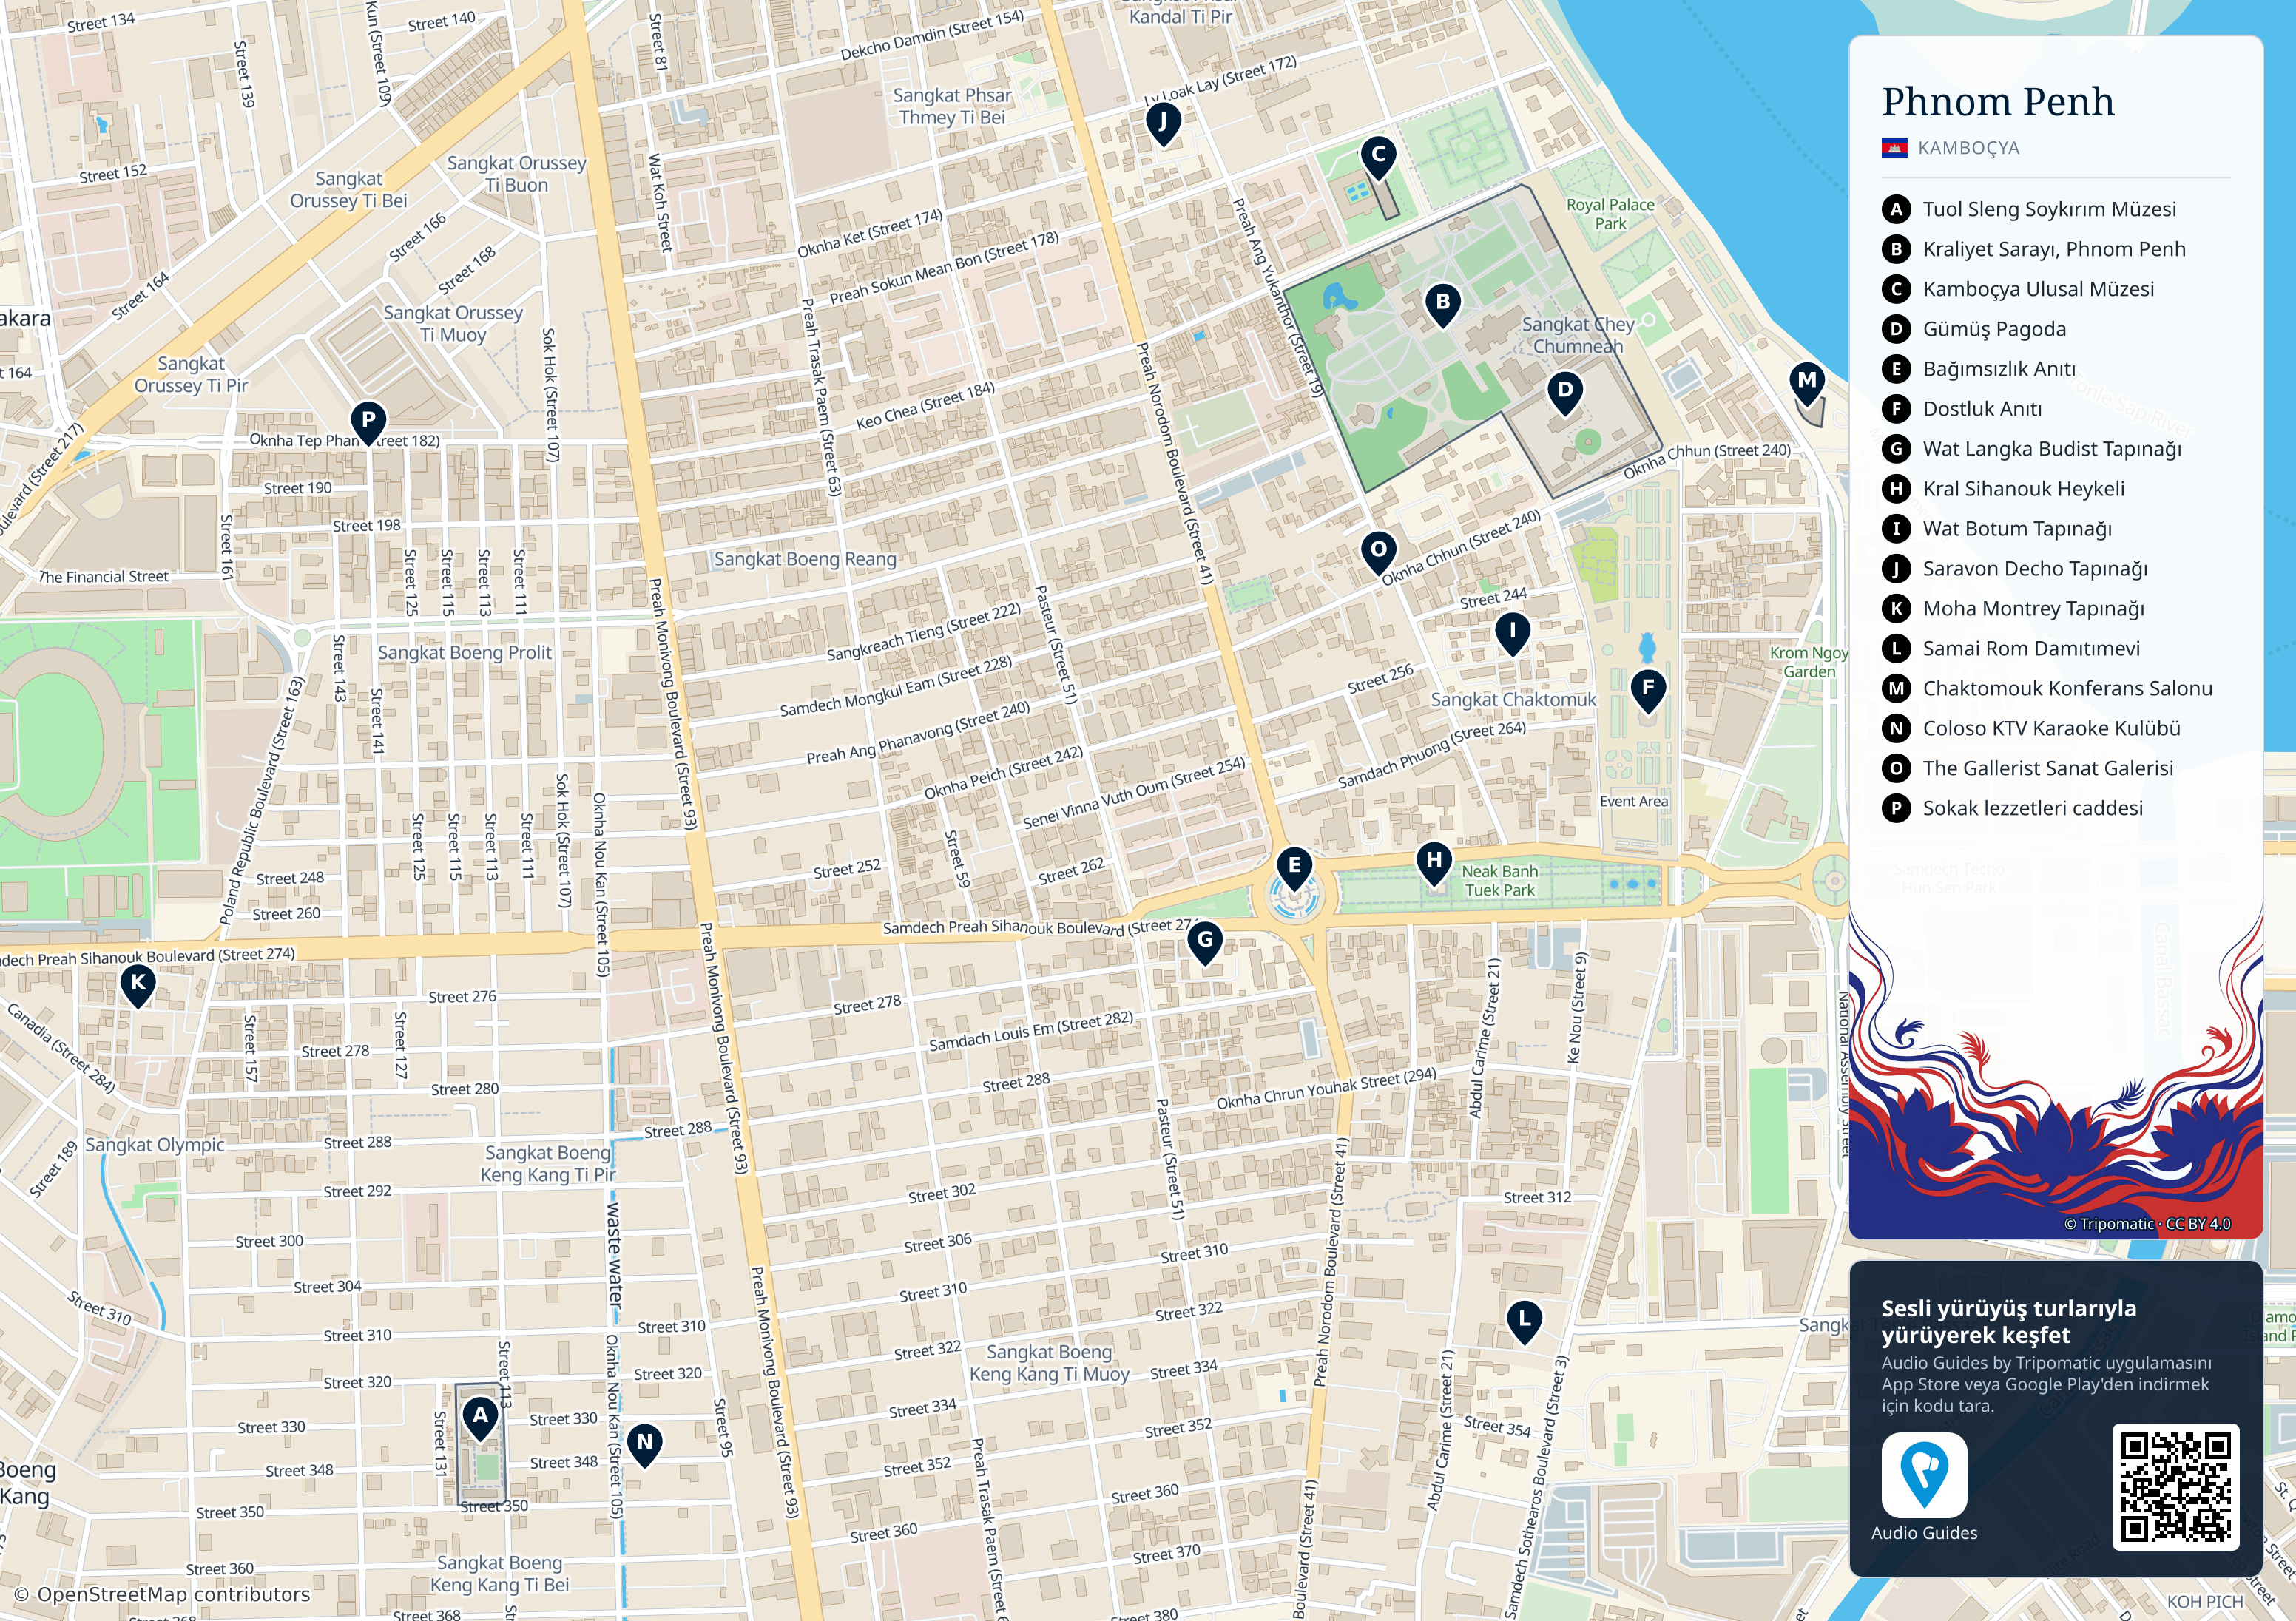Click the KOH PICH label
The height and width of the screenshot is (1621, 2296).
coord(2205,1601)
